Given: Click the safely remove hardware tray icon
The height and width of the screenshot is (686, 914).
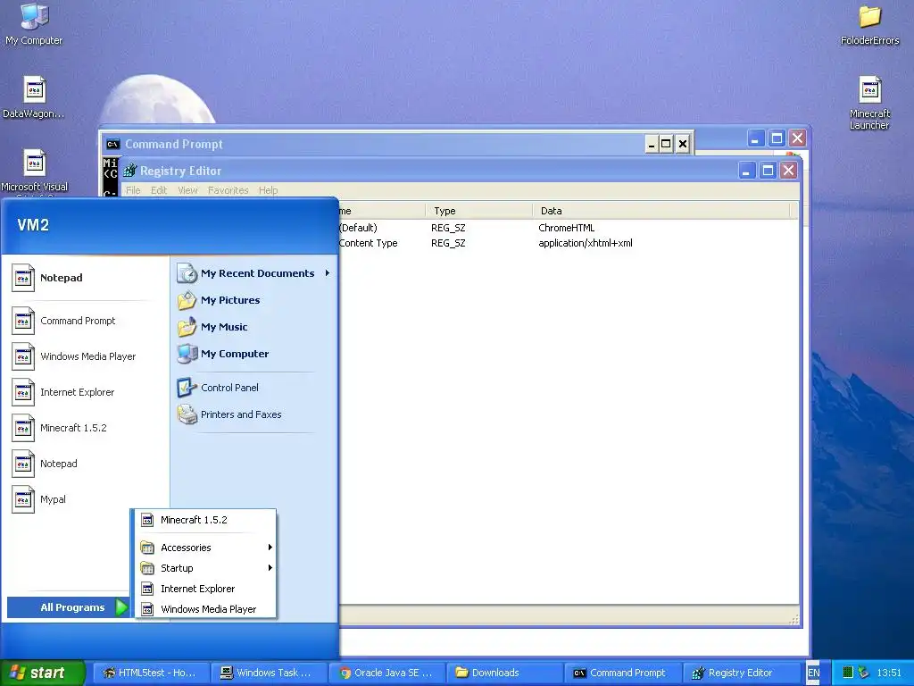Looking at the screenshot, I should point(864,673).
